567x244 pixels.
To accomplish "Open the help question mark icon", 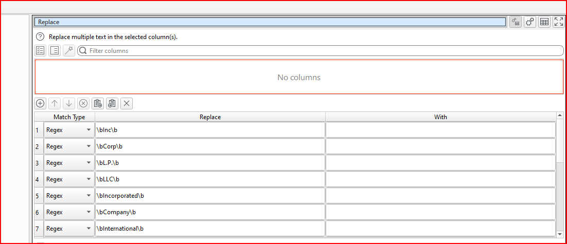I will 40,37.
